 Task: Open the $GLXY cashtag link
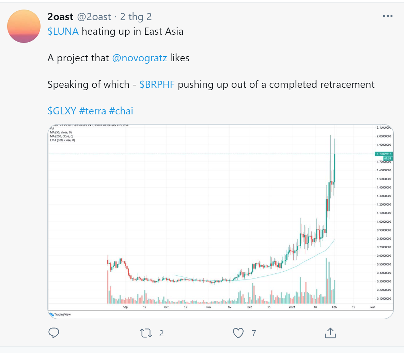click(62, 111)
